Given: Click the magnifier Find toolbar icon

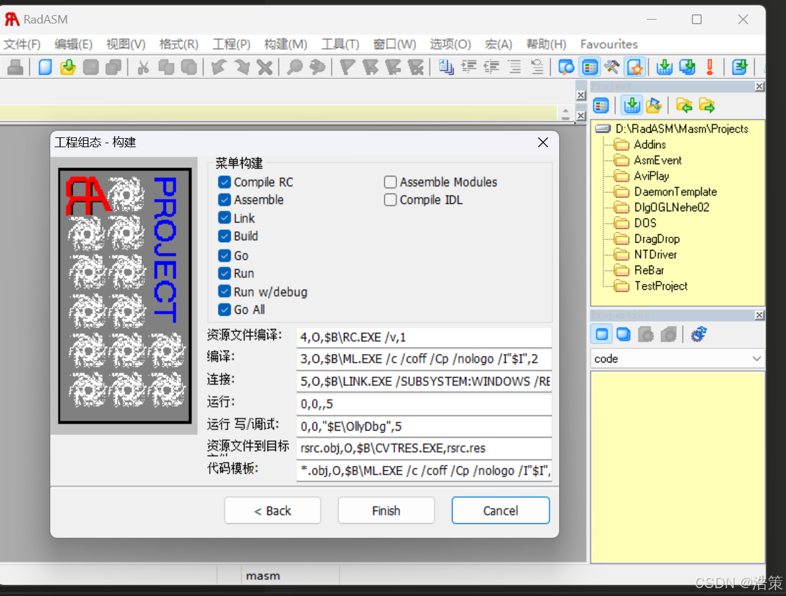Looking at the screenshot, I should pyautogui.click(x=295, y=67).
